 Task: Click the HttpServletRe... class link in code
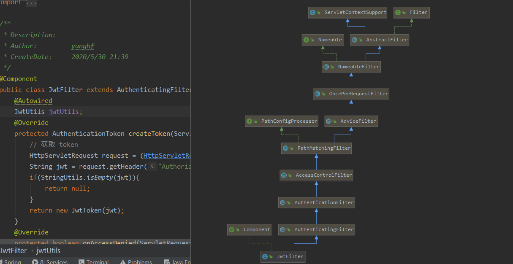click(x=167, y=156)
